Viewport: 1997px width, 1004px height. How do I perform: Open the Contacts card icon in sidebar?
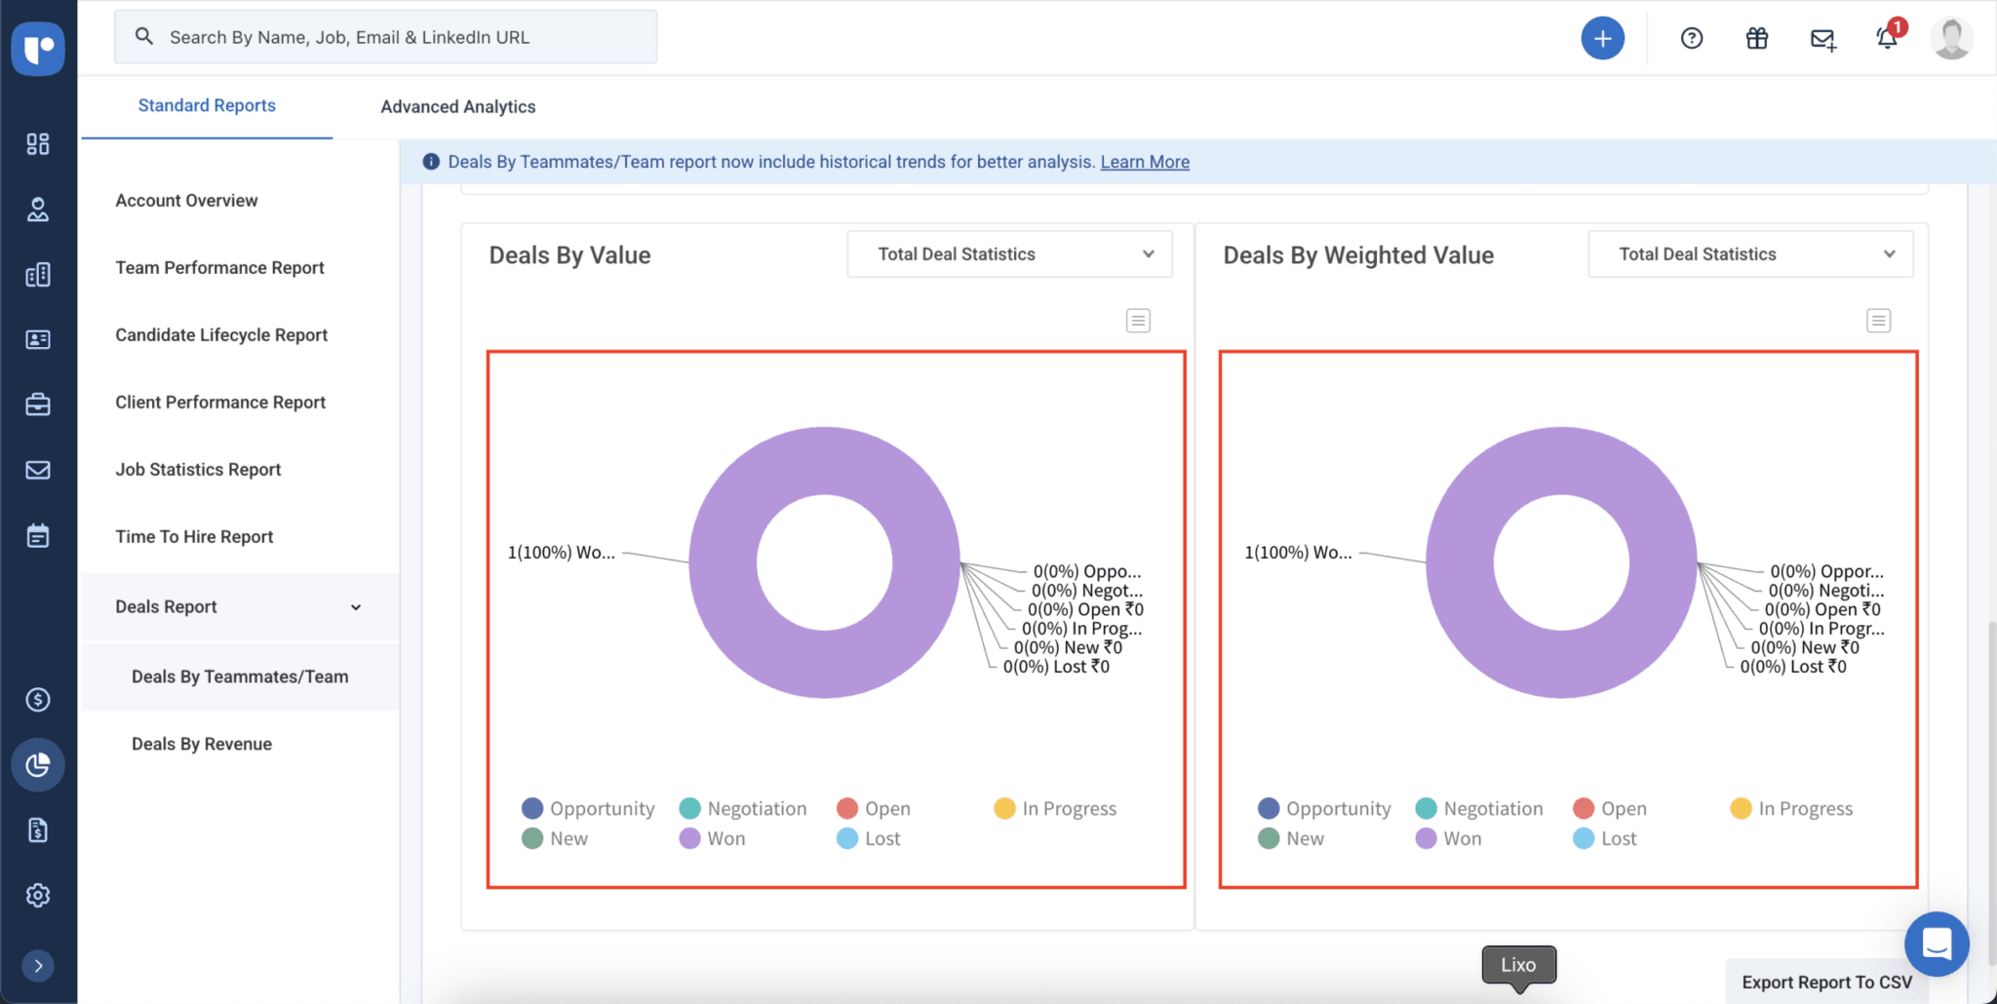click(38, 338)
